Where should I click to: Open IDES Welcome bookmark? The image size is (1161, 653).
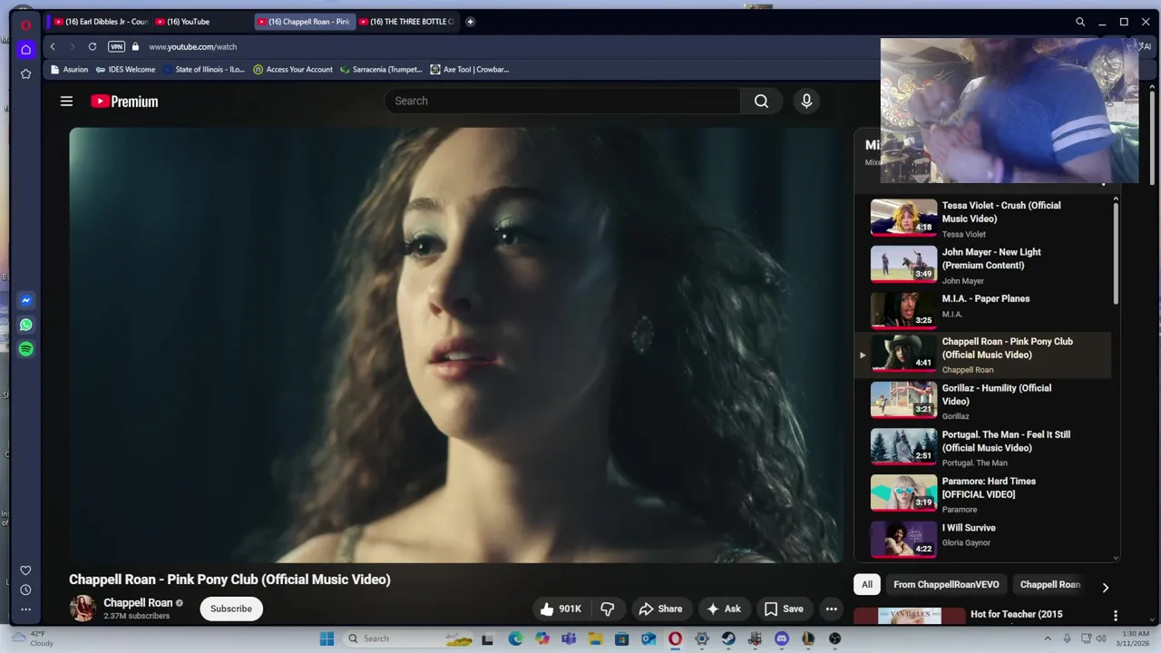click(125, 70)
